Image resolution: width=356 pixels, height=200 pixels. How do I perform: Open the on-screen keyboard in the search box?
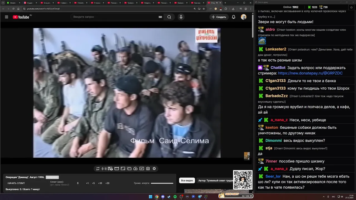tap(160, 17)
